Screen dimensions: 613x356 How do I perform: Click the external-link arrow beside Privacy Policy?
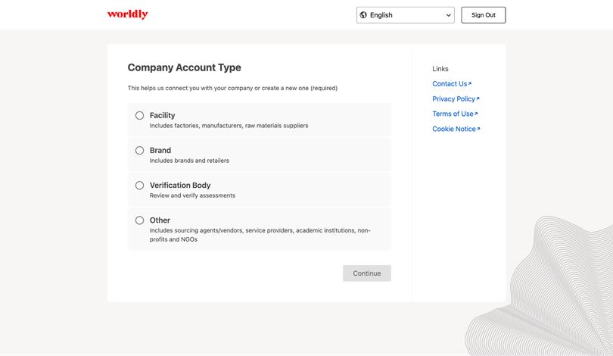point(478,98)
